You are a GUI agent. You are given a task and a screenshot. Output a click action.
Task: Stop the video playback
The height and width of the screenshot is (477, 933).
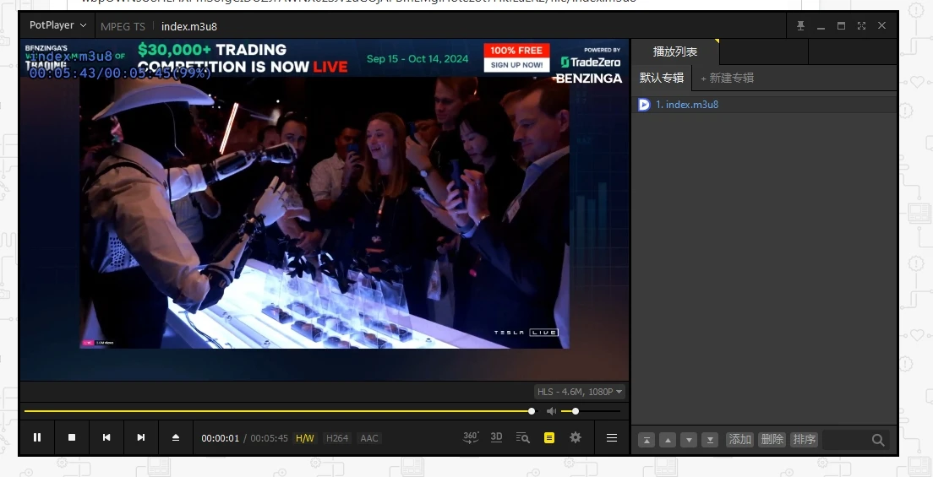pyautogui.click(x=72, y=437)
